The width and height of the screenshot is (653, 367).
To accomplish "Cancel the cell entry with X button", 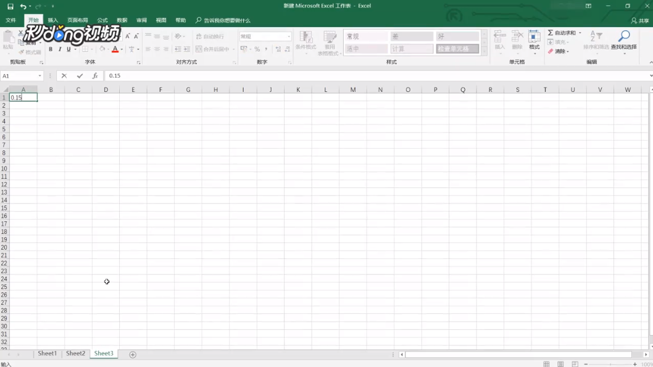I will (64, 76).
